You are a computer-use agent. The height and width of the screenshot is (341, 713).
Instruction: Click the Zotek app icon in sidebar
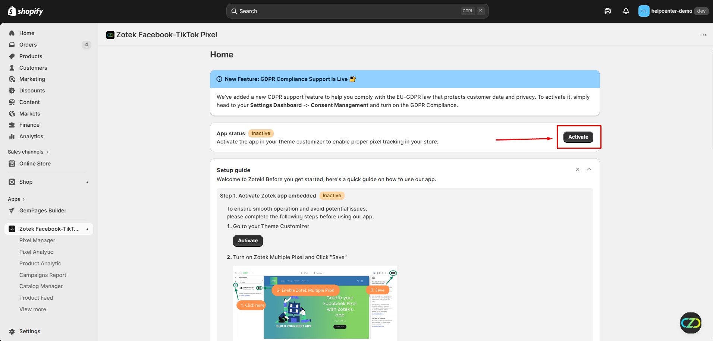pyautogui.click(x=12, y=229)
